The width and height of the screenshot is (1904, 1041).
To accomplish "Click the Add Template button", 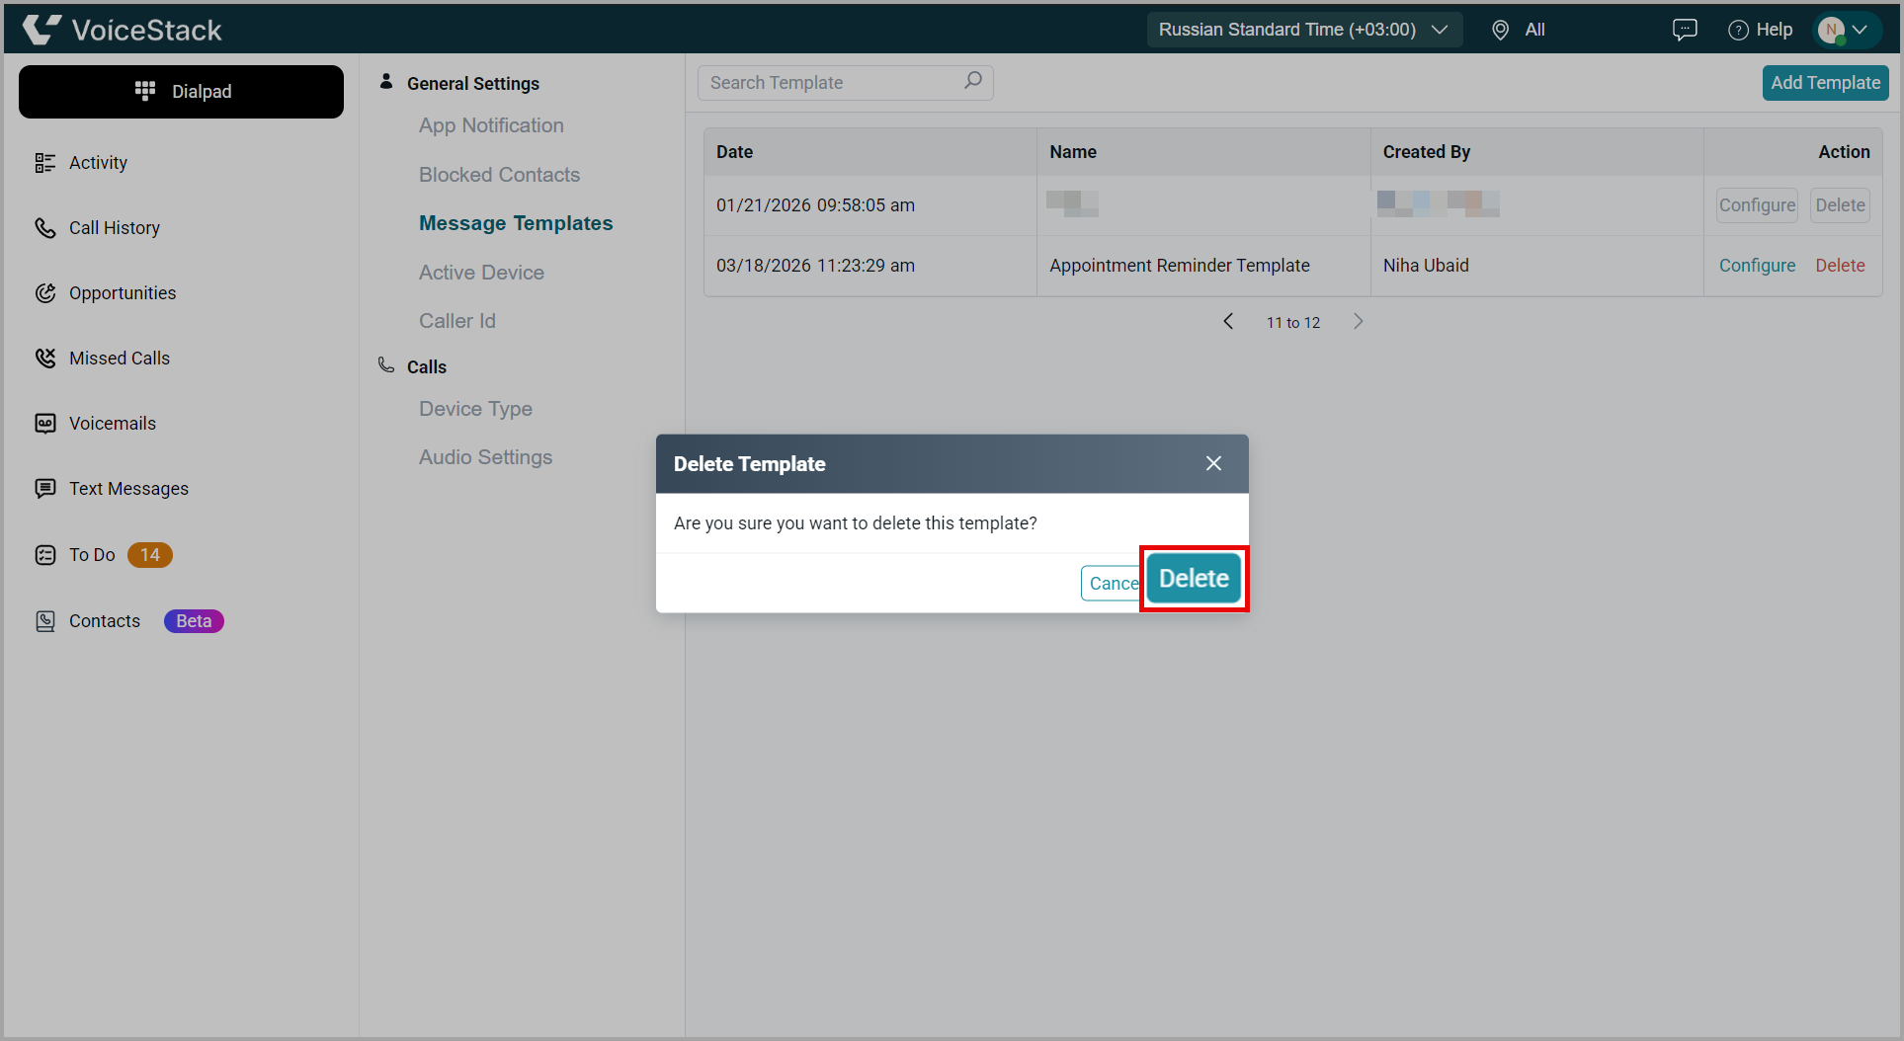I will click(x=1826, y=83).
